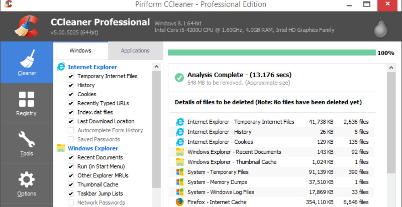Viewport: 402px width, 207px height.
Task: Click the CCleaner title bar app icon
Action: point(8,4)
